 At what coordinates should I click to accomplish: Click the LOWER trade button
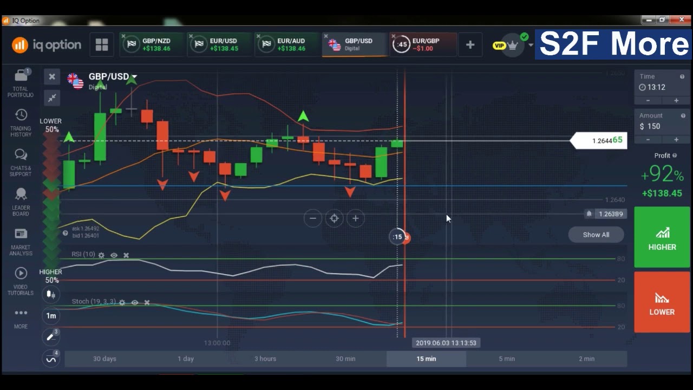pyautogui.click(x=662, y=302)
